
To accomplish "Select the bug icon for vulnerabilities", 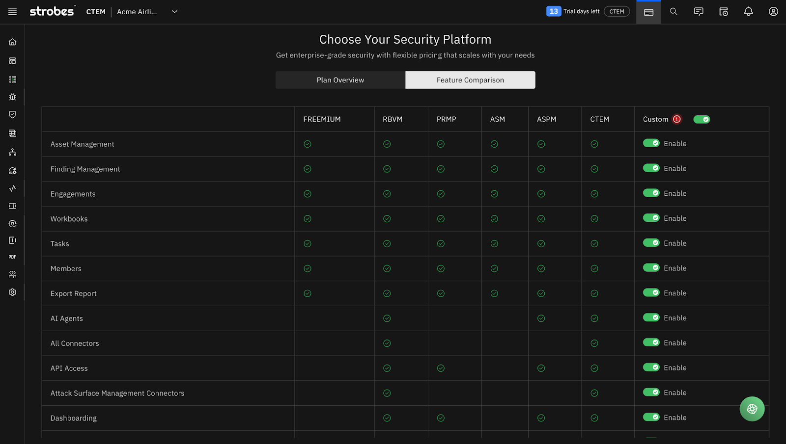I will [12, 97].
